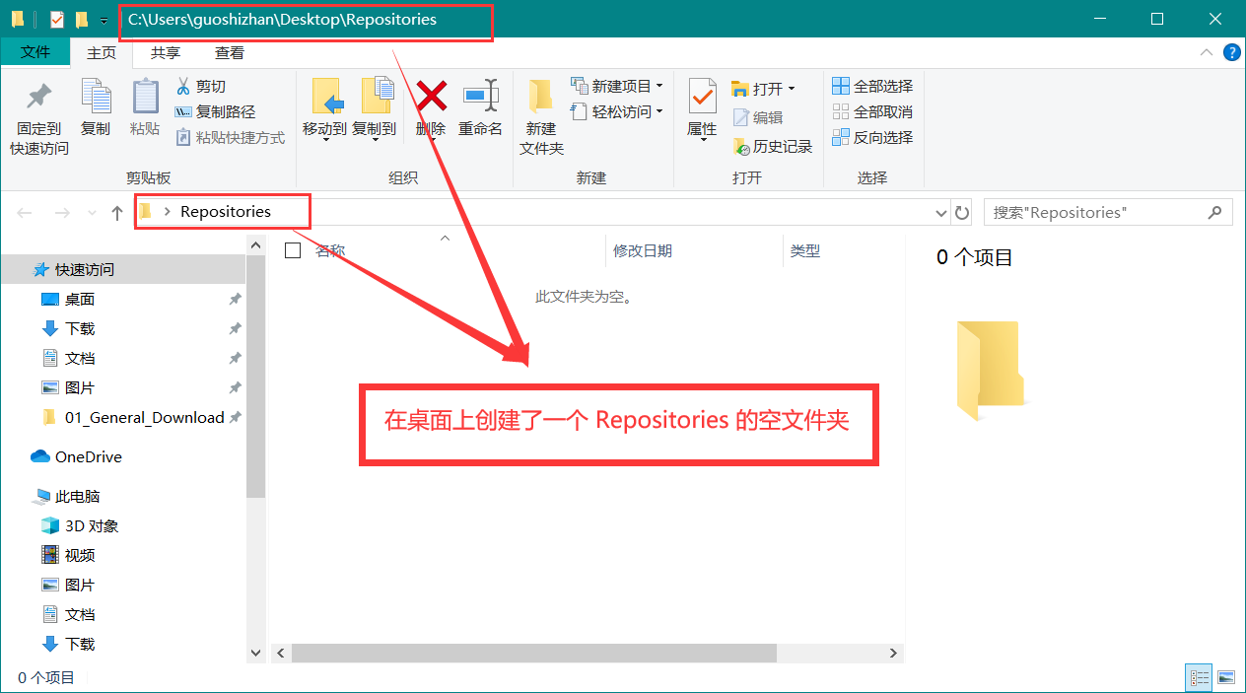Click the red Delete X icon
Viewport: 1246px width, 693px height.
click(431, 97)
